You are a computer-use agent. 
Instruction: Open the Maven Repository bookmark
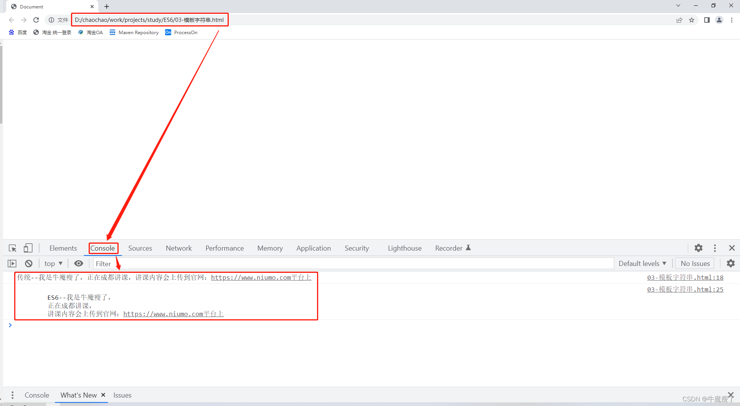[x=134, y=32]
